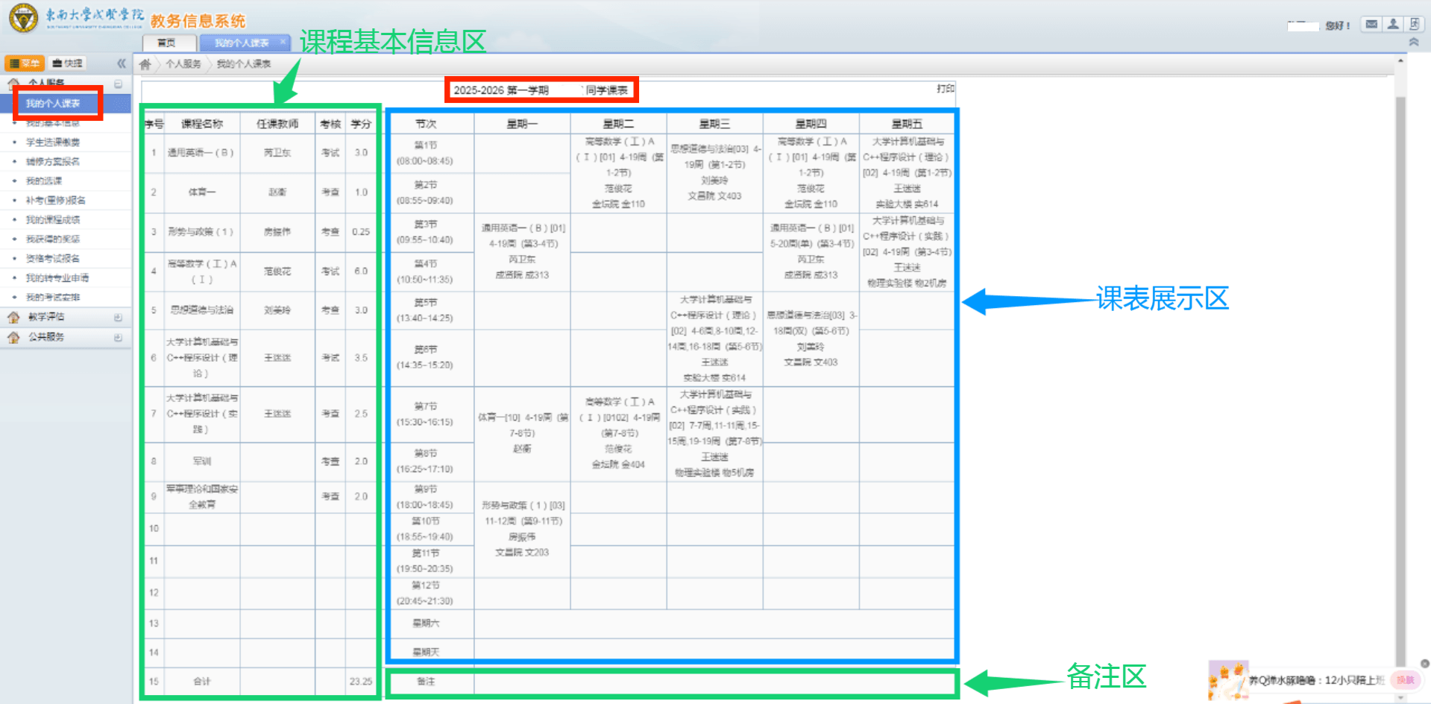Switch to the 首页 tab

pyautogui.click(x=167, y=43)
